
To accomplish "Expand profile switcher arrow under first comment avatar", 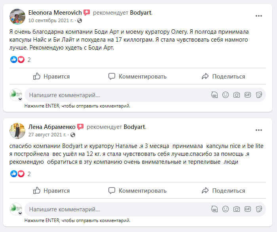I will coord(20,99).
